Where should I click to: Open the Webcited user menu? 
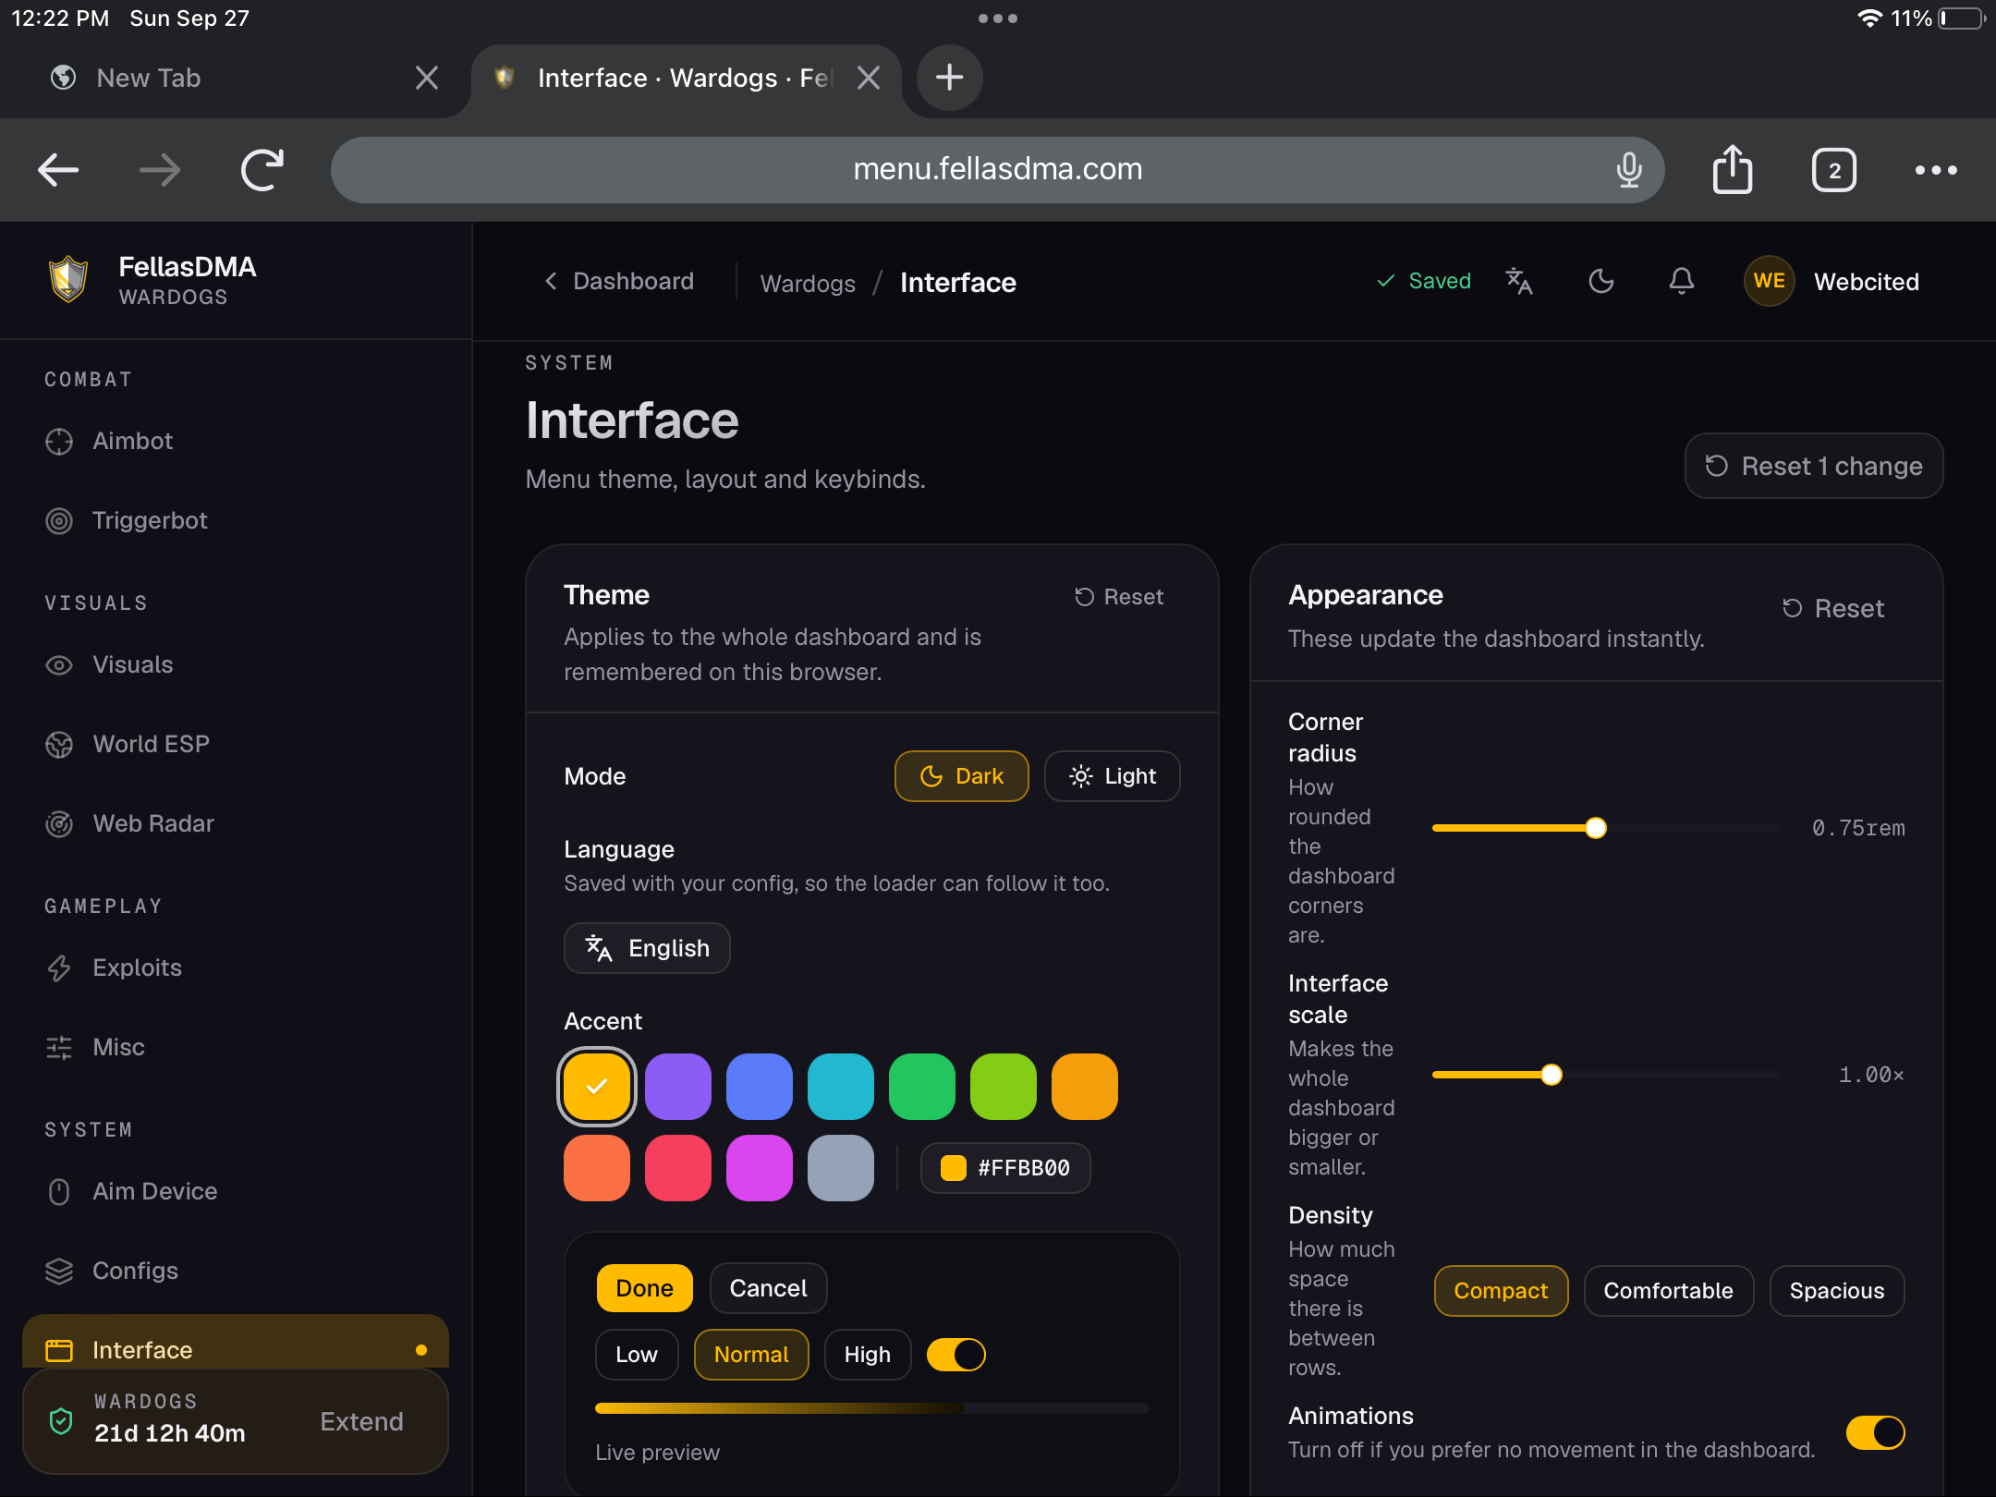[1832, 281]
